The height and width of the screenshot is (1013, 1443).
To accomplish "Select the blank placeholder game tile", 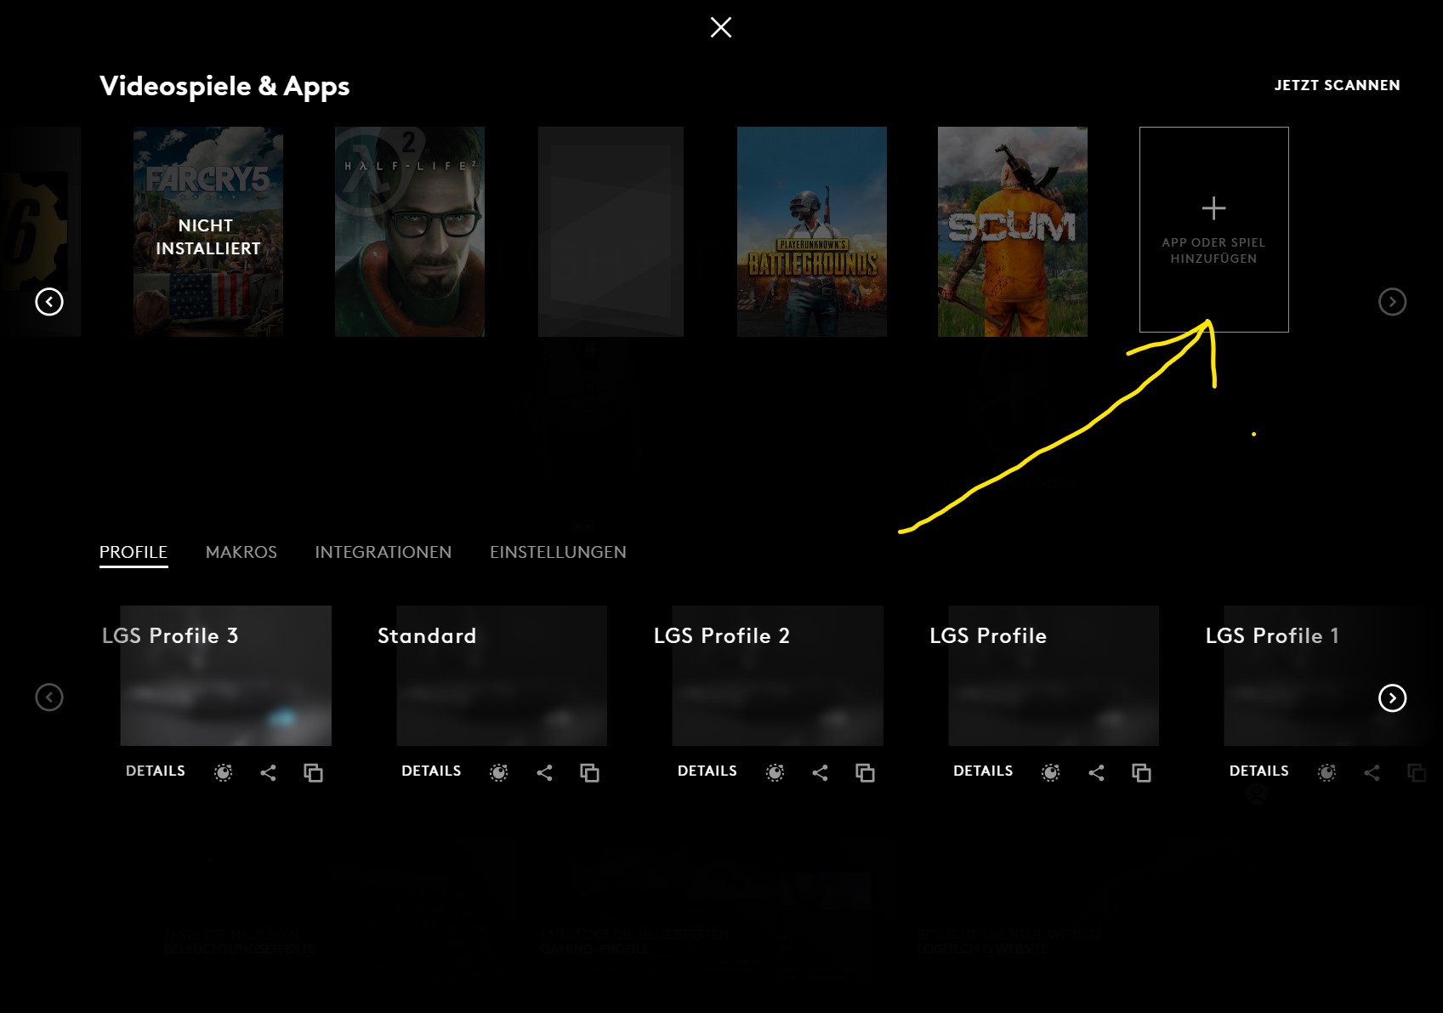I will [611, 231].
